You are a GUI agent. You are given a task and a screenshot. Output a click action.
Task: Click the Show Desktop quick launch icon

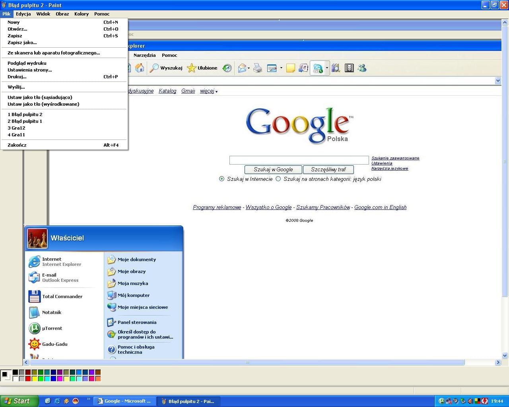[x=48, y=401]
